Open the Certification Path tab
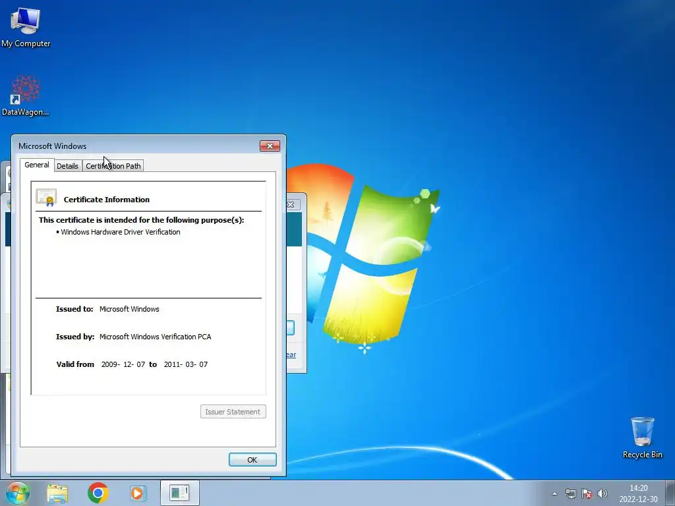This screenshot has height=506, width=675. click(x=113, y=166)
